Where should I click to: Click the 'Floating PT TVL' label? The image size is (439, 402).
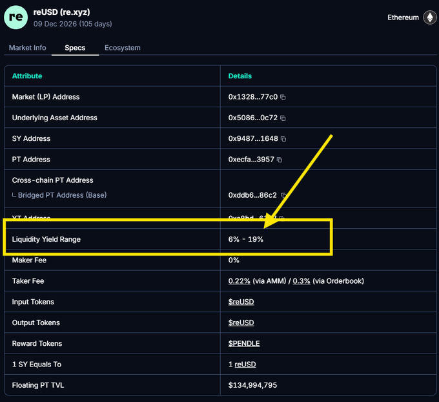tap(38, 385)
